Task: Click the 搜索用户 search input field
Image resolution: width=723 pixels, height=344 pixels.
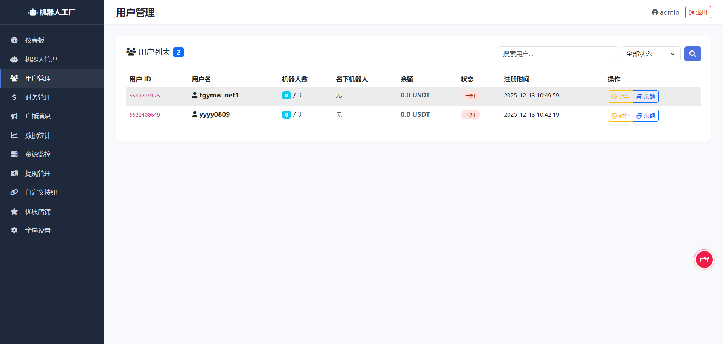Action: [x=557, y=54]
